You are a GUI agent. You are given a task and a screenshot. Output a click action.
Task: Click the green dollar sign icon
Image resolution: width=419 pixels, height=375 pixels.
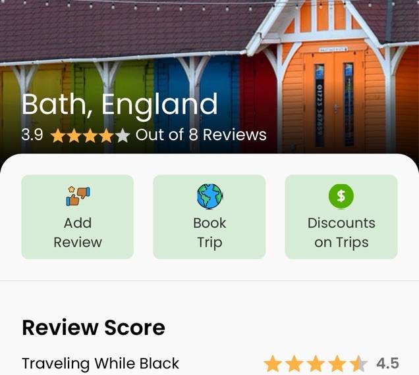(341, 196)
